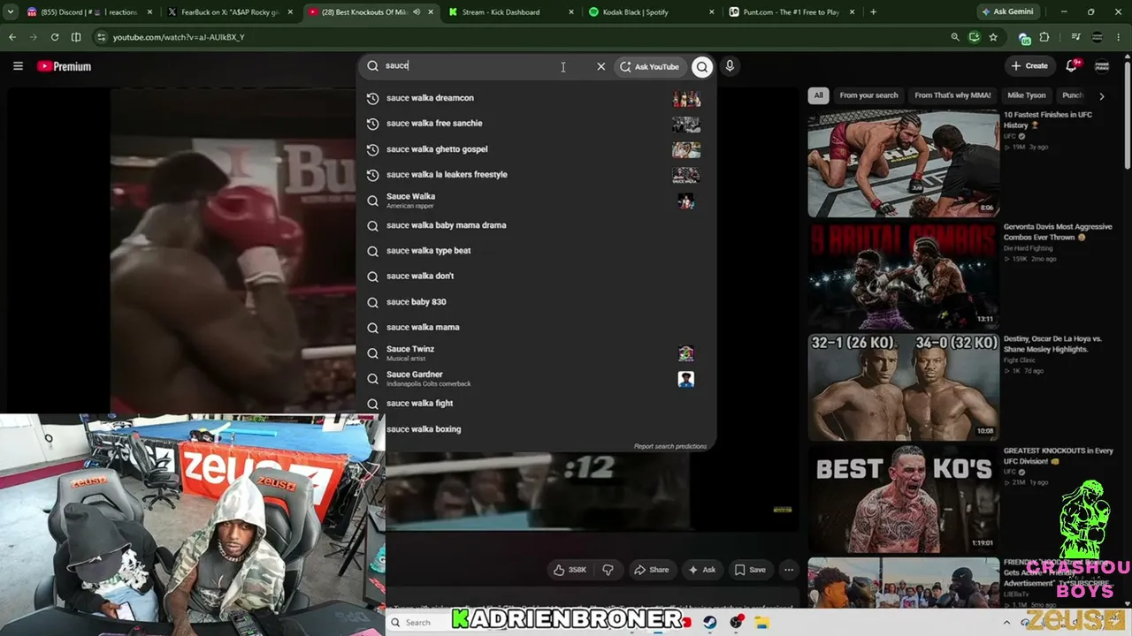The image size is (1132, 636).
Task: Open the account avatar menu
Action: 1102,65
